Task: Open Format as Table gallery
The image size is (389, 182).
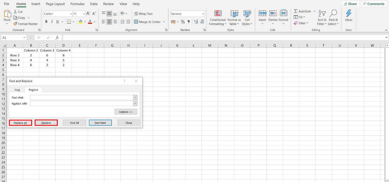Action: (x=234, y=18)
